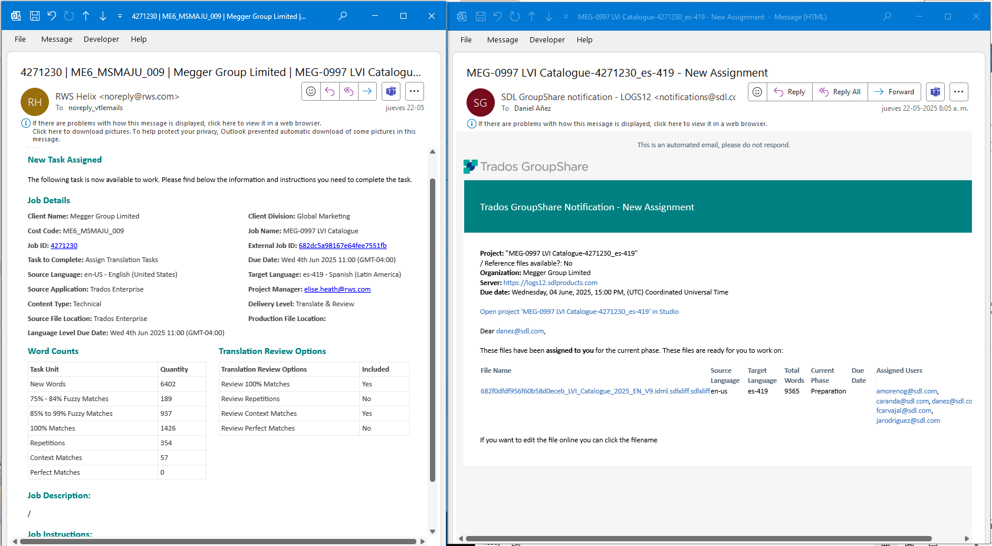Click view in web browser info bar in right message

[x=622, y=124]
